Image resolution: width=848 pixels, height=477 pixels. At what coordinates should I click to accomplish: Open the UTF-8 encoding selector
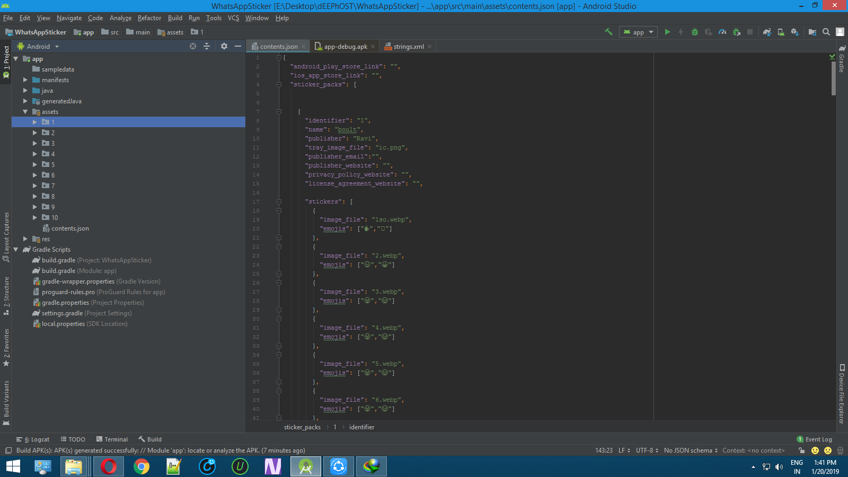(647, 450)
